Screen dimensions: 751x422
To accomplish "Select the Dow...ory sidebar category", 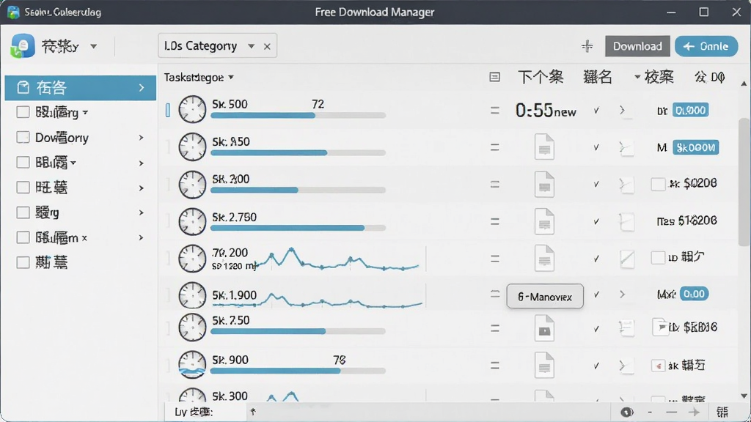I will coord(62,138).
